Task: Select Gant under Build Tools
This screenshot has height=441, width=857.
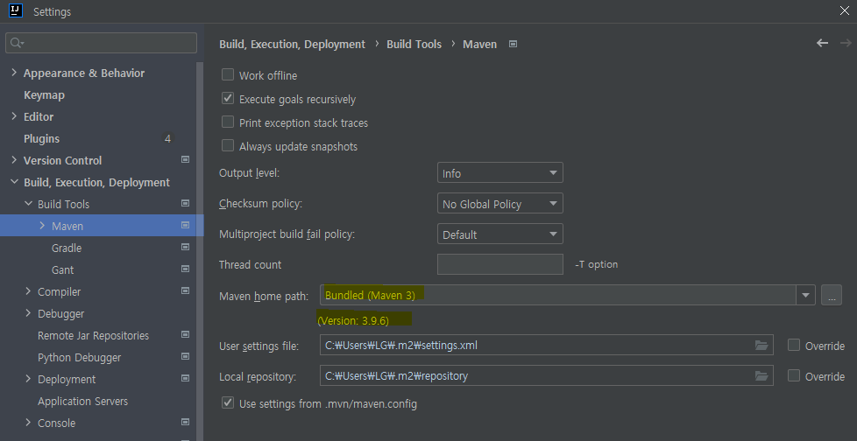Action: click(63, 269)
